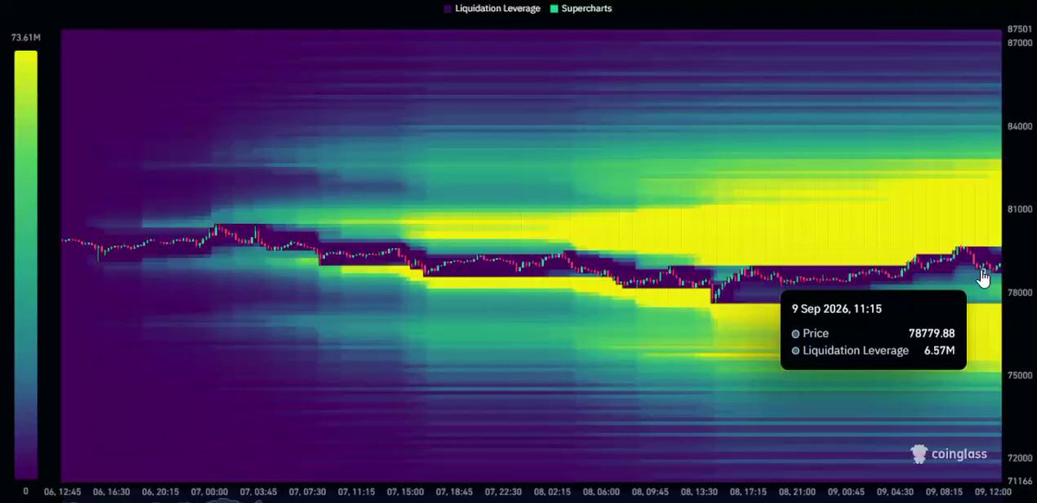The image size is (1037, 503).
Task: Click the tooltip leverage value 6.57M
Action: click(x=938, y=351)
